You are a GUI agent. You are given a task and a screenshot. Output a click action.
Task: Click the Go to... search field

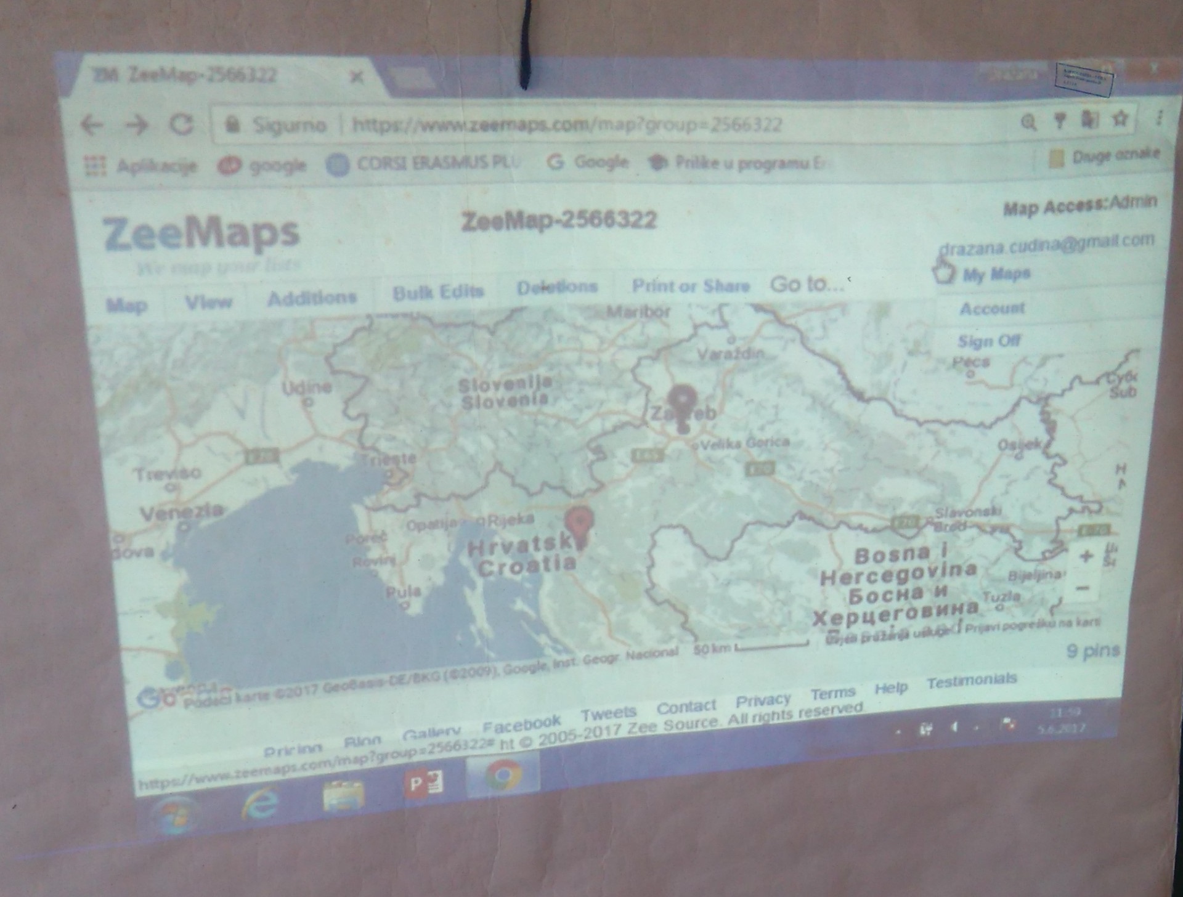click(x=807, y=284)
